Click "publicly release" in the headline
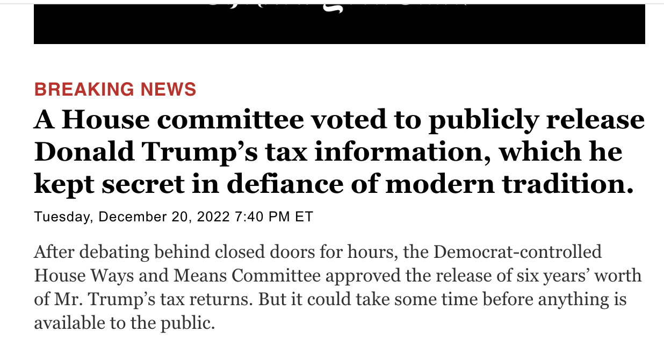The height and width of the screenshot is (346, 664). 536,120
